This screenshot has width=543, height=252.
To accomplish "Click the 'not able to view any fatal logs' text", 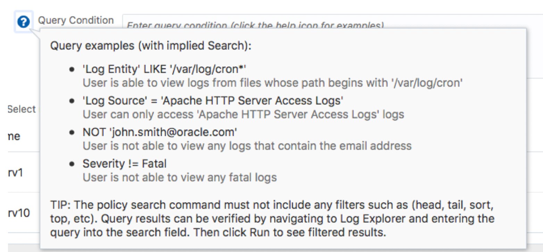I will coord(179,177).
